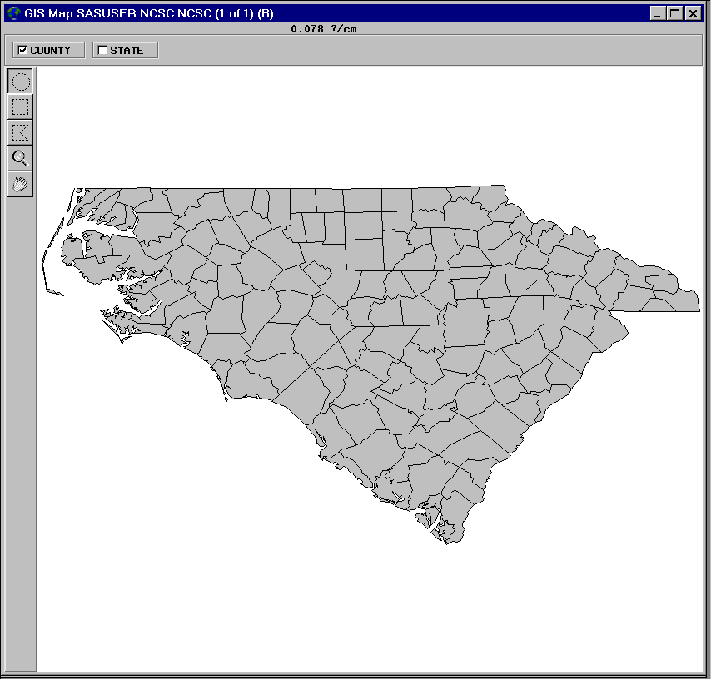Screen dimensions: 711x679
Task: Pick the hand pan tool
Action: click(21, 184)
